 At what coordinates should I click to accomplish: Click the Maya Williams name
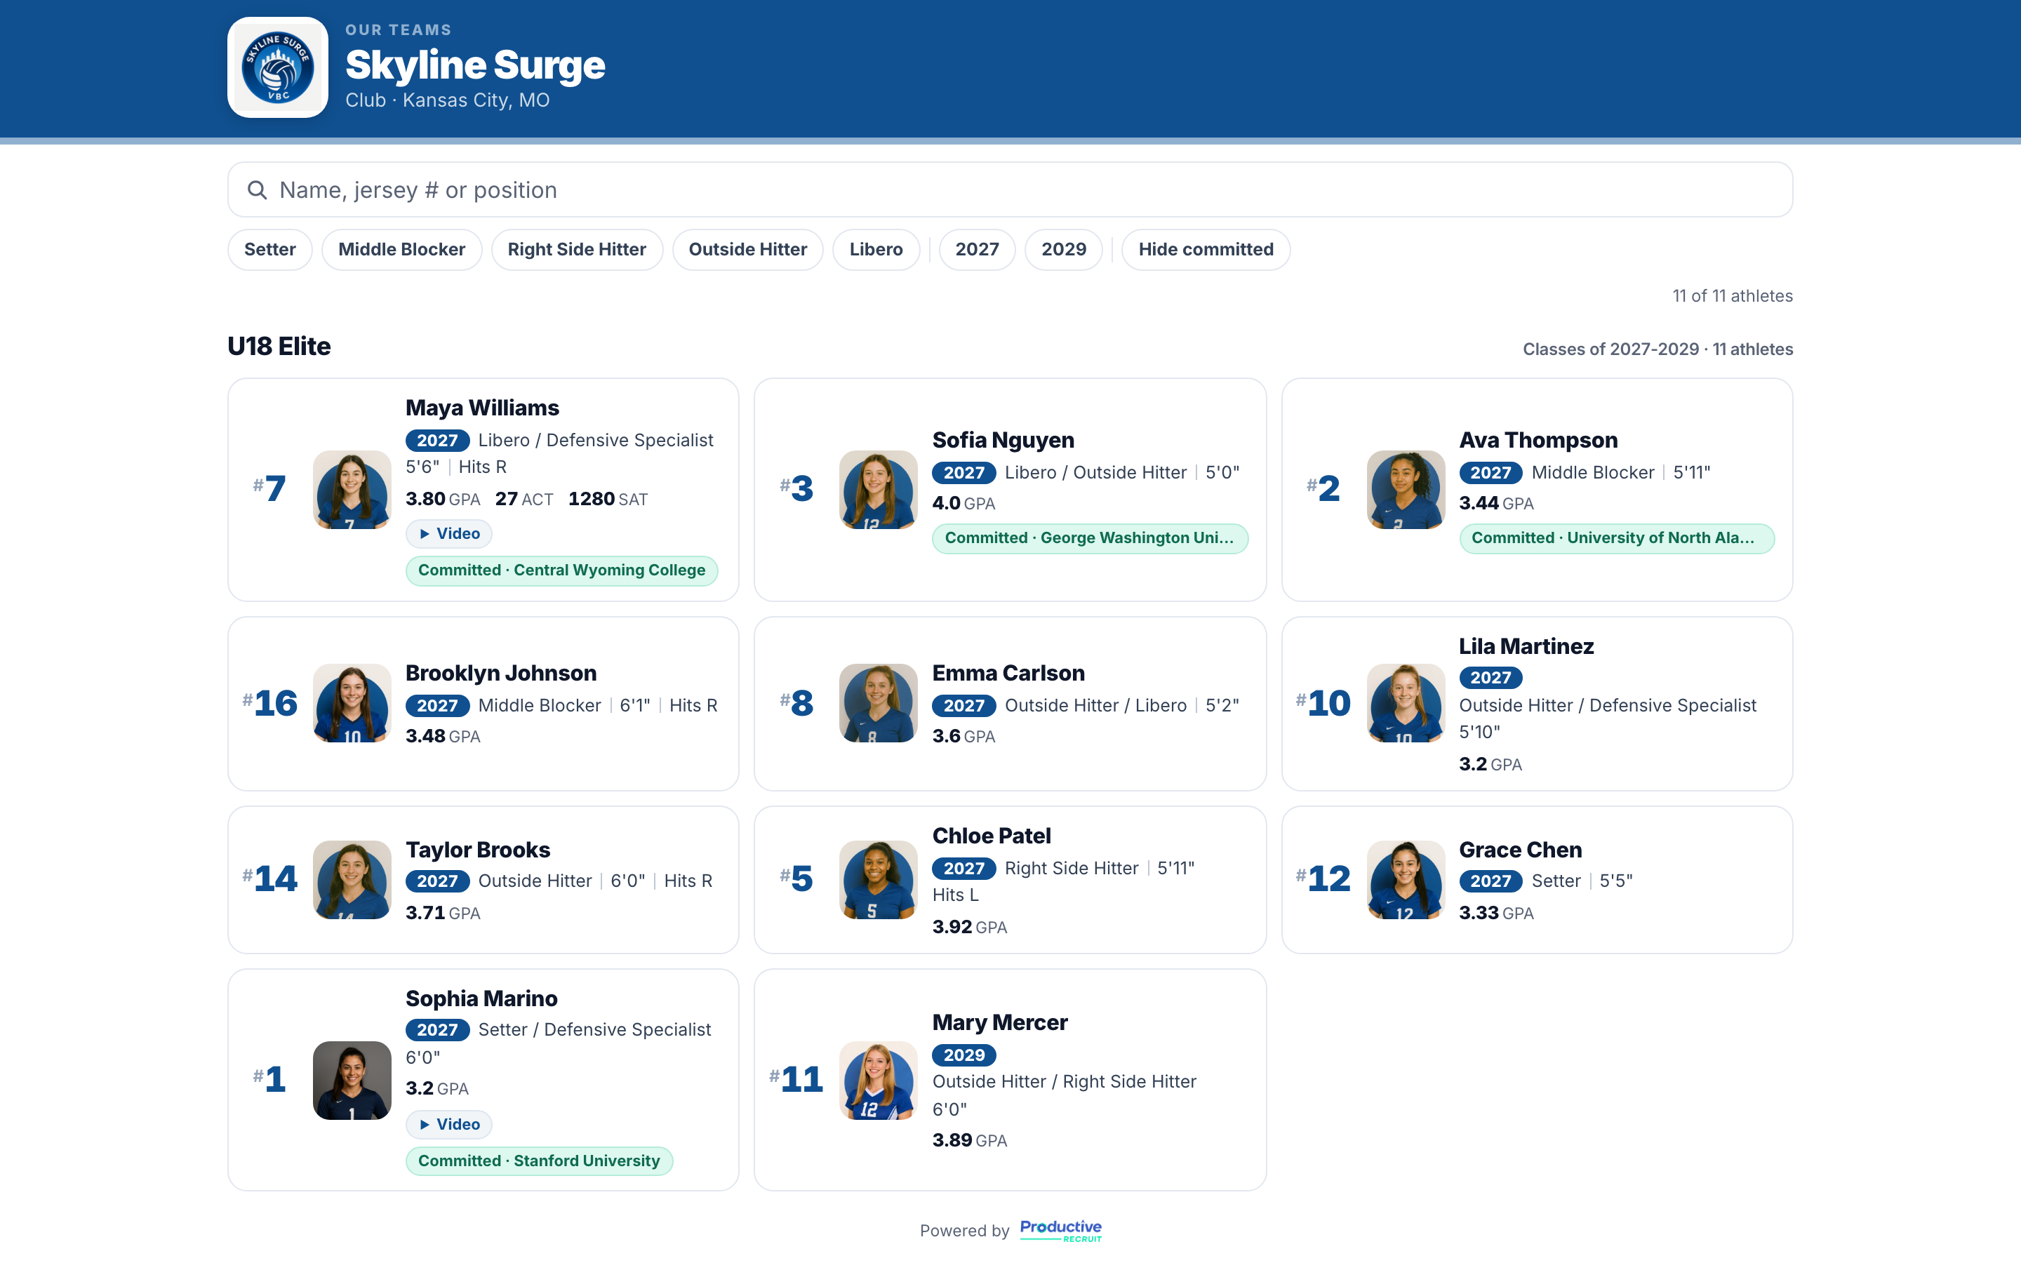(482, 408)
